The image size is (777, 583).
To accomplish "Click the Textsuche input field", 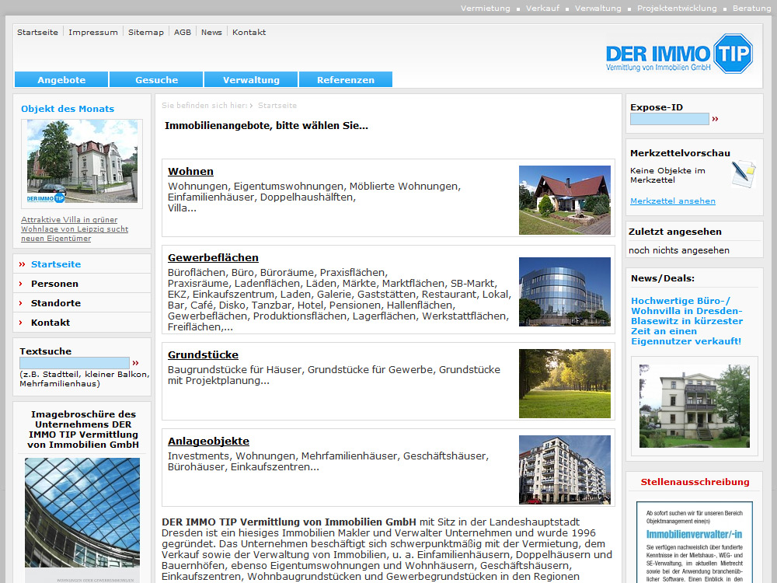I will click(75, 363).
